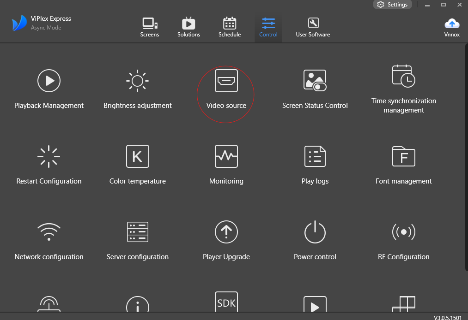Image resolution: width=468 pixels, height=320 pixels.
Task: Open Server configuration
Action: (137, 241)
